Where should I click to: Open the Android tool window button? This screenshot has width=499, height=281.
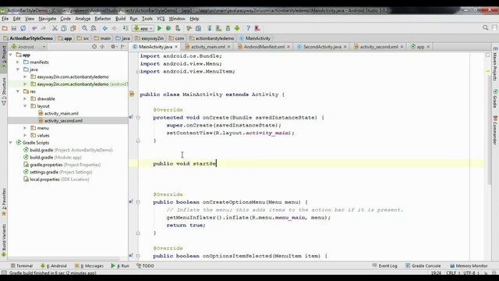pyautogui.click(x=54, y=265)
